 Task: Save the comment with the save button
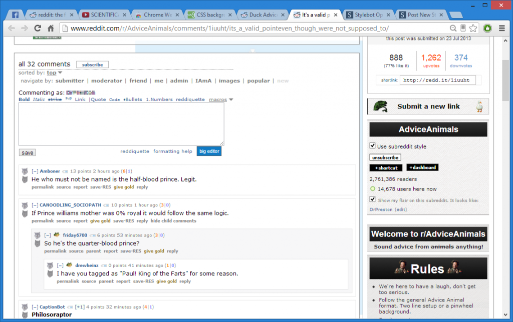pos(28,153)
